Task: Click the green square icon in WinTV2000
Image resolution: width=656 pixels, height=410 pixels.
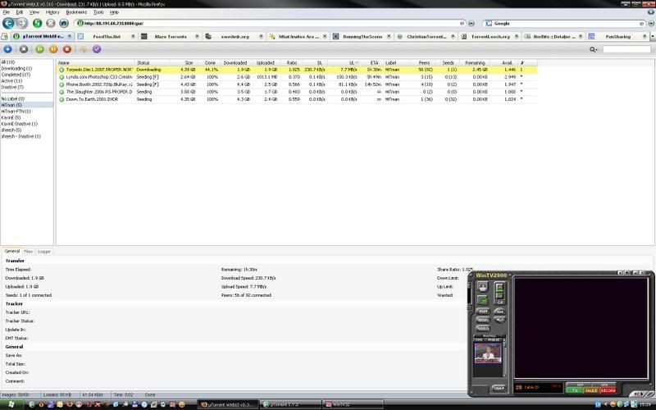Action: coord(483,299)
